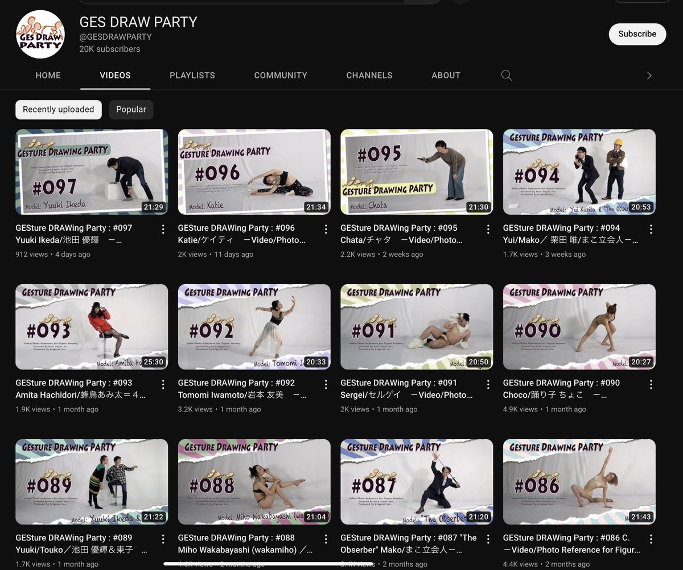683x570 pixels.
Task: Open more options for video #094
Action: 651,229
